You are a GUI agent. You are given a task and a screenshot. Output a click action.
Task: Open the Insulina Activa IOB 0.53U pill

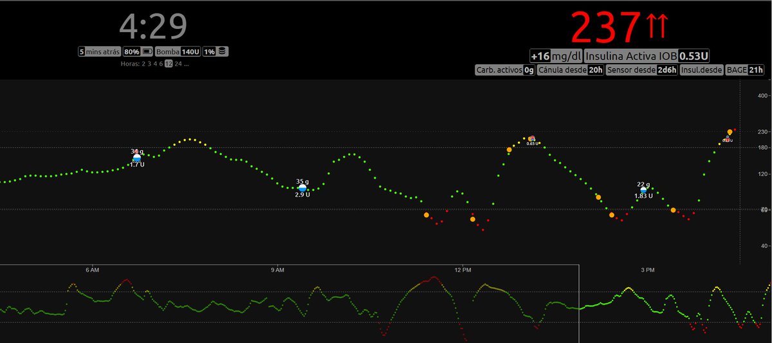648,56
